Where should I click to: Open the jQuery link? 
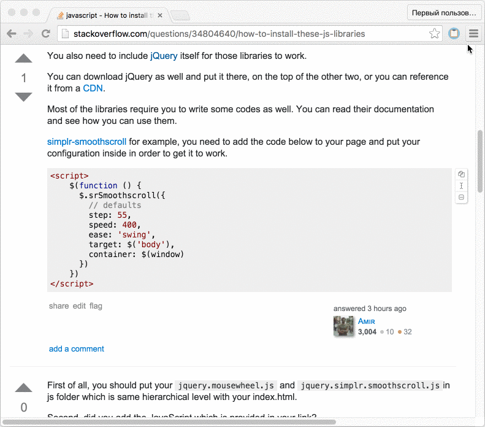point(164,56)
